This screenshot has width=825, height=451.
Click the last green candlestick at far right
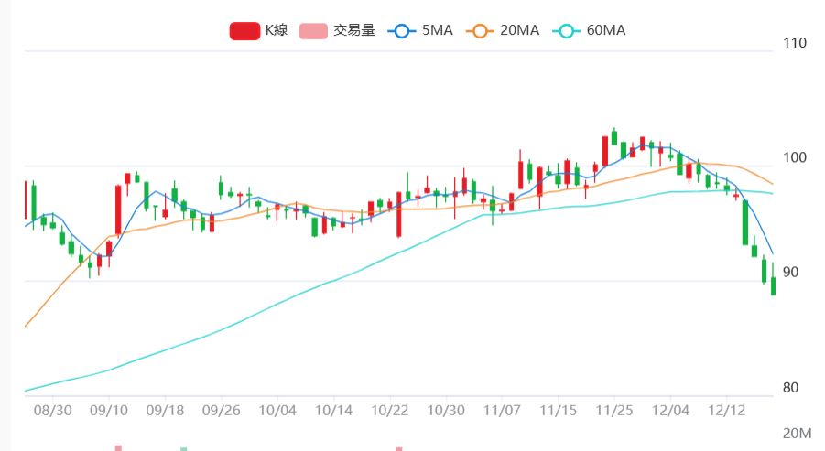tap(773, 286)
